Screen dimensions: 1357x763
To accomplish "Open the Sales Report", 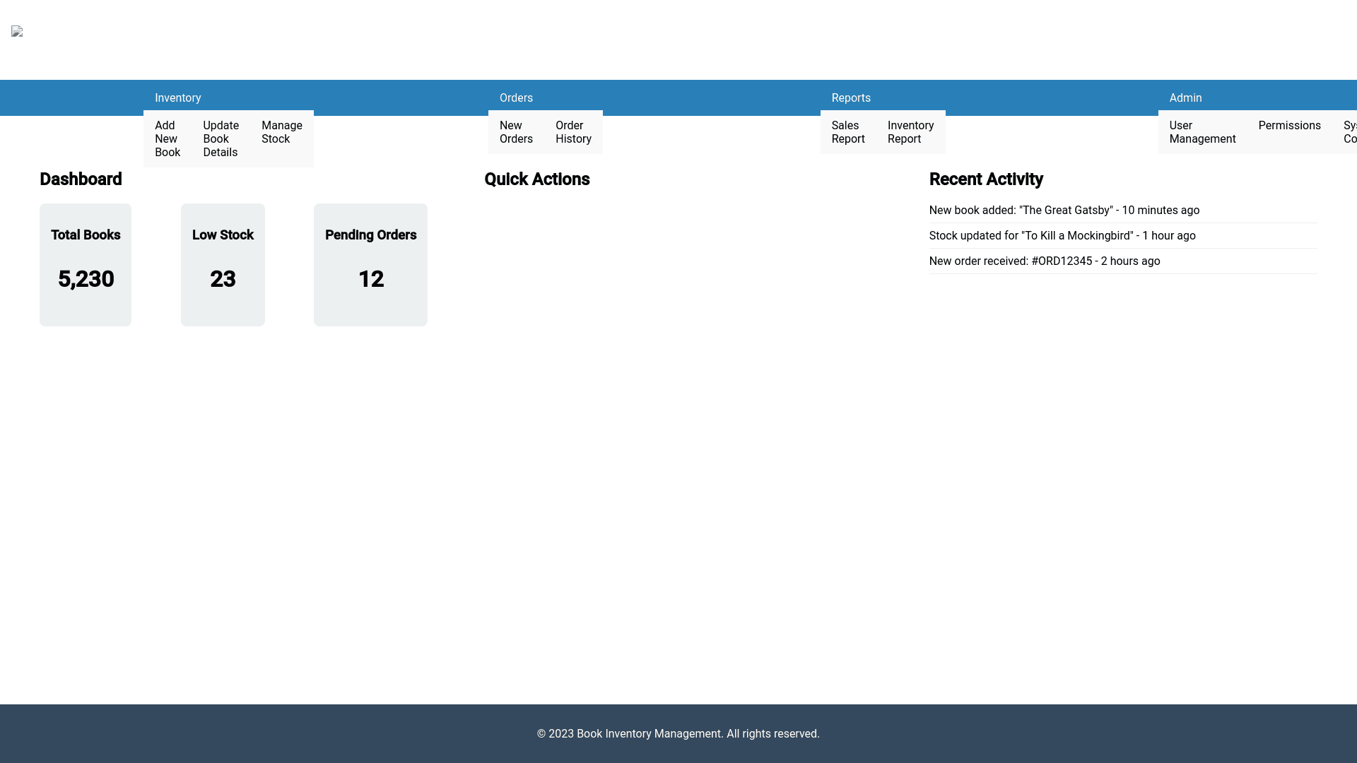I will tap(848, 132).
